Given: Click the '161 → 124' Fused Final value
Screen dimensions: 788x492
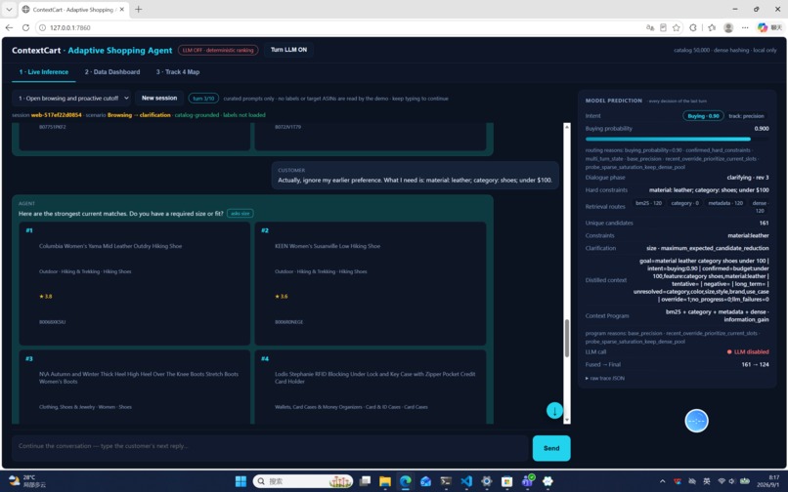Looking at the screenshot, I should [755, 364].
